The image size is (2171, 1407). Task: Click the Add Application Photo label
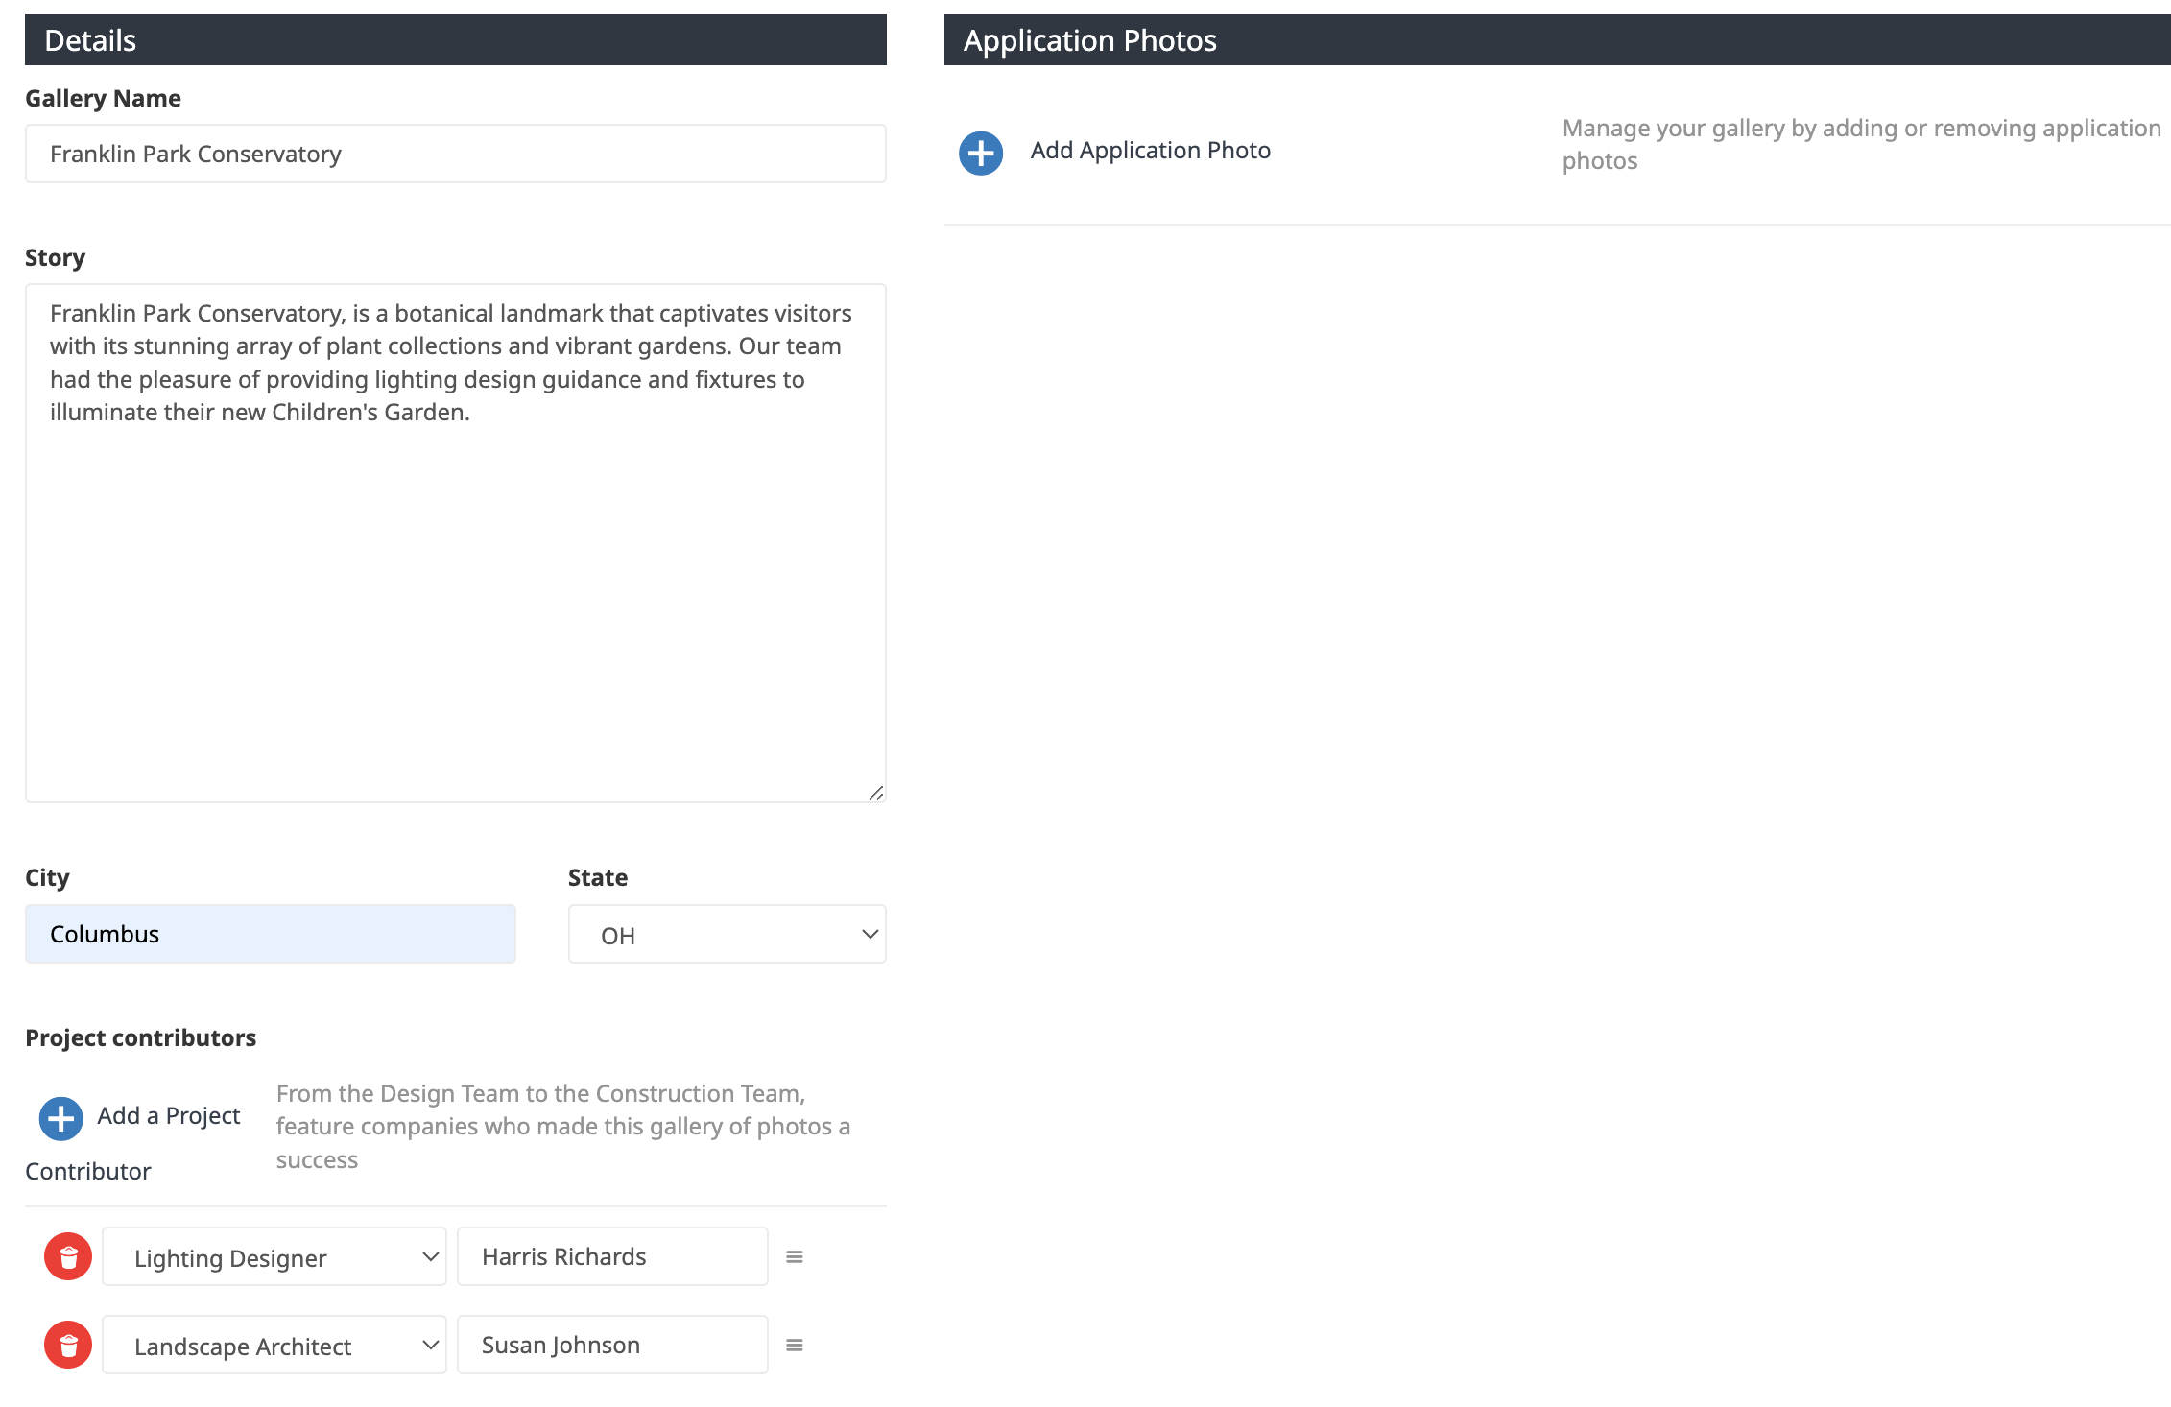1150,151
